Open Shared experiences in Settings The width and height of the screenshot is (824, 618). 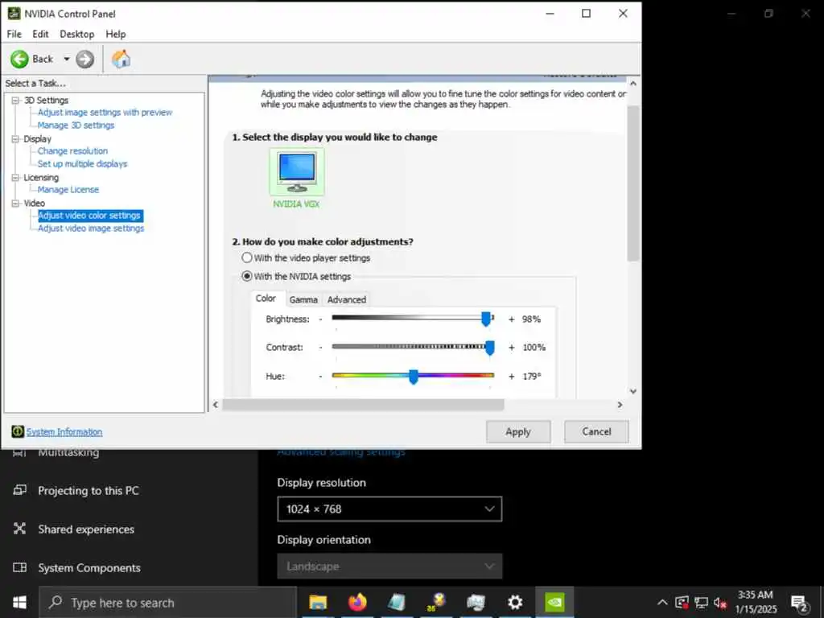pos(86,529)
